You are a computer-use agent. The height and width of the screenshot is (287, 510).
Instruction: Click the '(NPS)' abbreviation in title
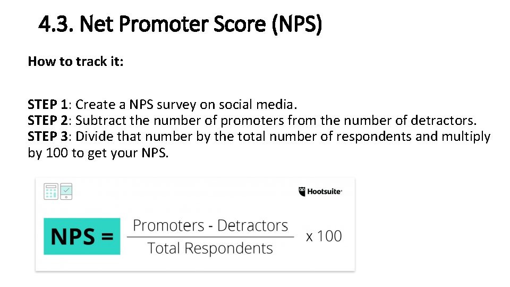point(296,24)
